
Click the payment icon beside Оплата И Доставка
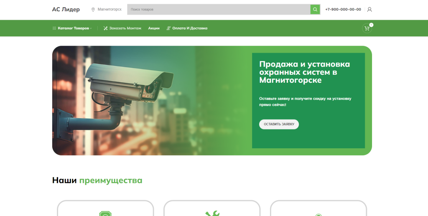point(168,28)
